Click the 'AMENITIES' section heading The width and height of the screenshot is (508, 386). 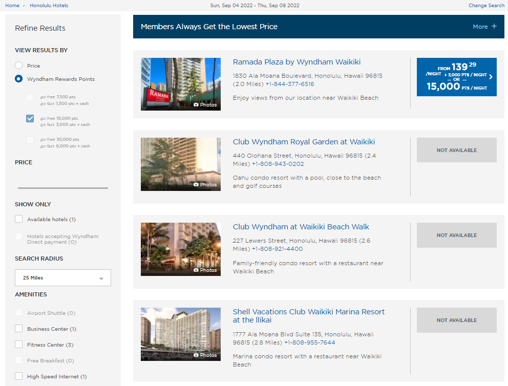point(31,294)
